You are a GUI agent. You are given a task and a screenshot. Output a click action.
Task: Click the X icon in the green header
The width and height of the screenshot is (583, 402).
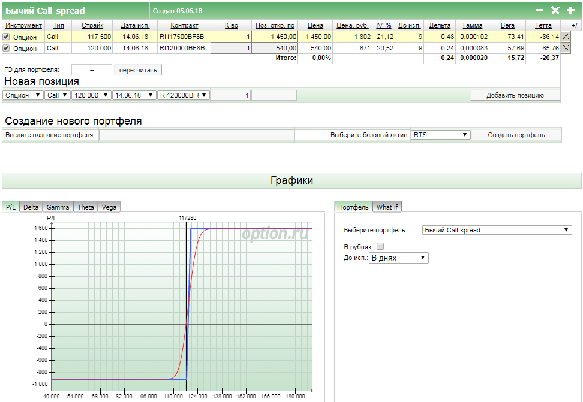tap(555, 11)
